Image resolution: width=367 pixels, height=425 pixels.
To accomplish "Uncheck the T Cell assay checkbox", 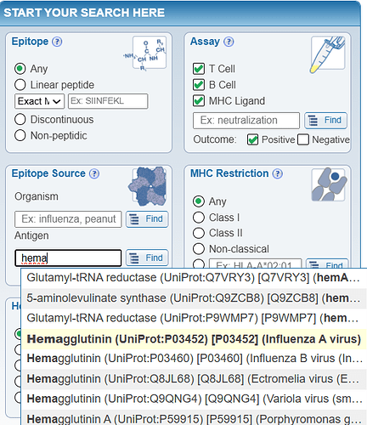I will coord(199,69).
